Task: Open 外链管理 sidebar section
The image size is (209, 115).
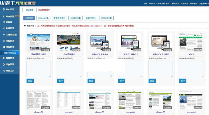Action: click(10, 28)
